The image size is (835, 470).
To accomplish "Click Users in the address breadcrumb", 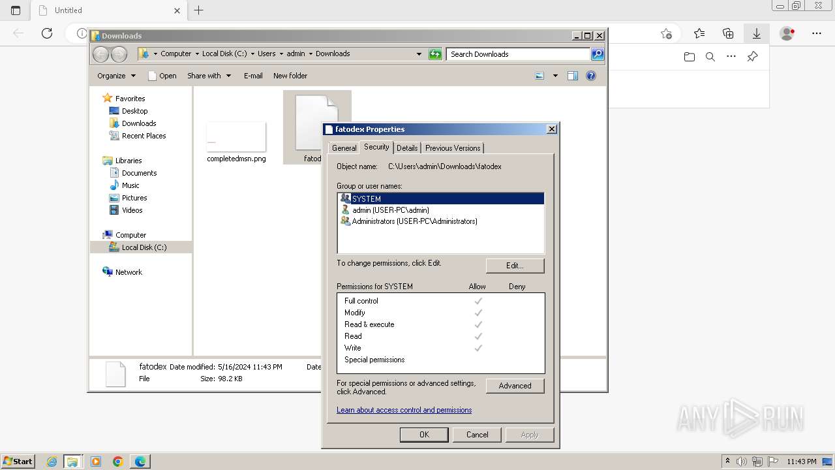I will point(266,54).
